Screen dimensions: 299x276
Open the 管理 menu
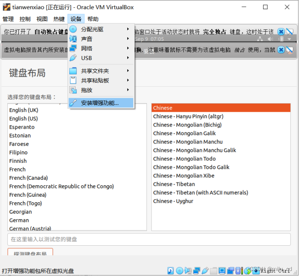[x=8, y=19]
